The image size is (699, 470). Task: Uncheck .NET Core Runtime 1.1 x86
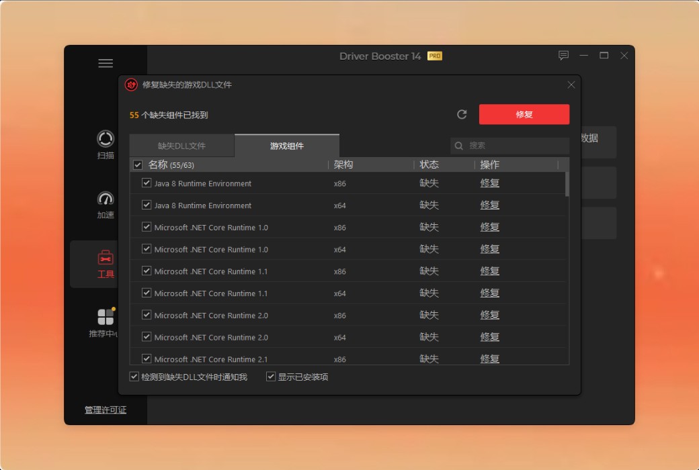click(147, 271)
